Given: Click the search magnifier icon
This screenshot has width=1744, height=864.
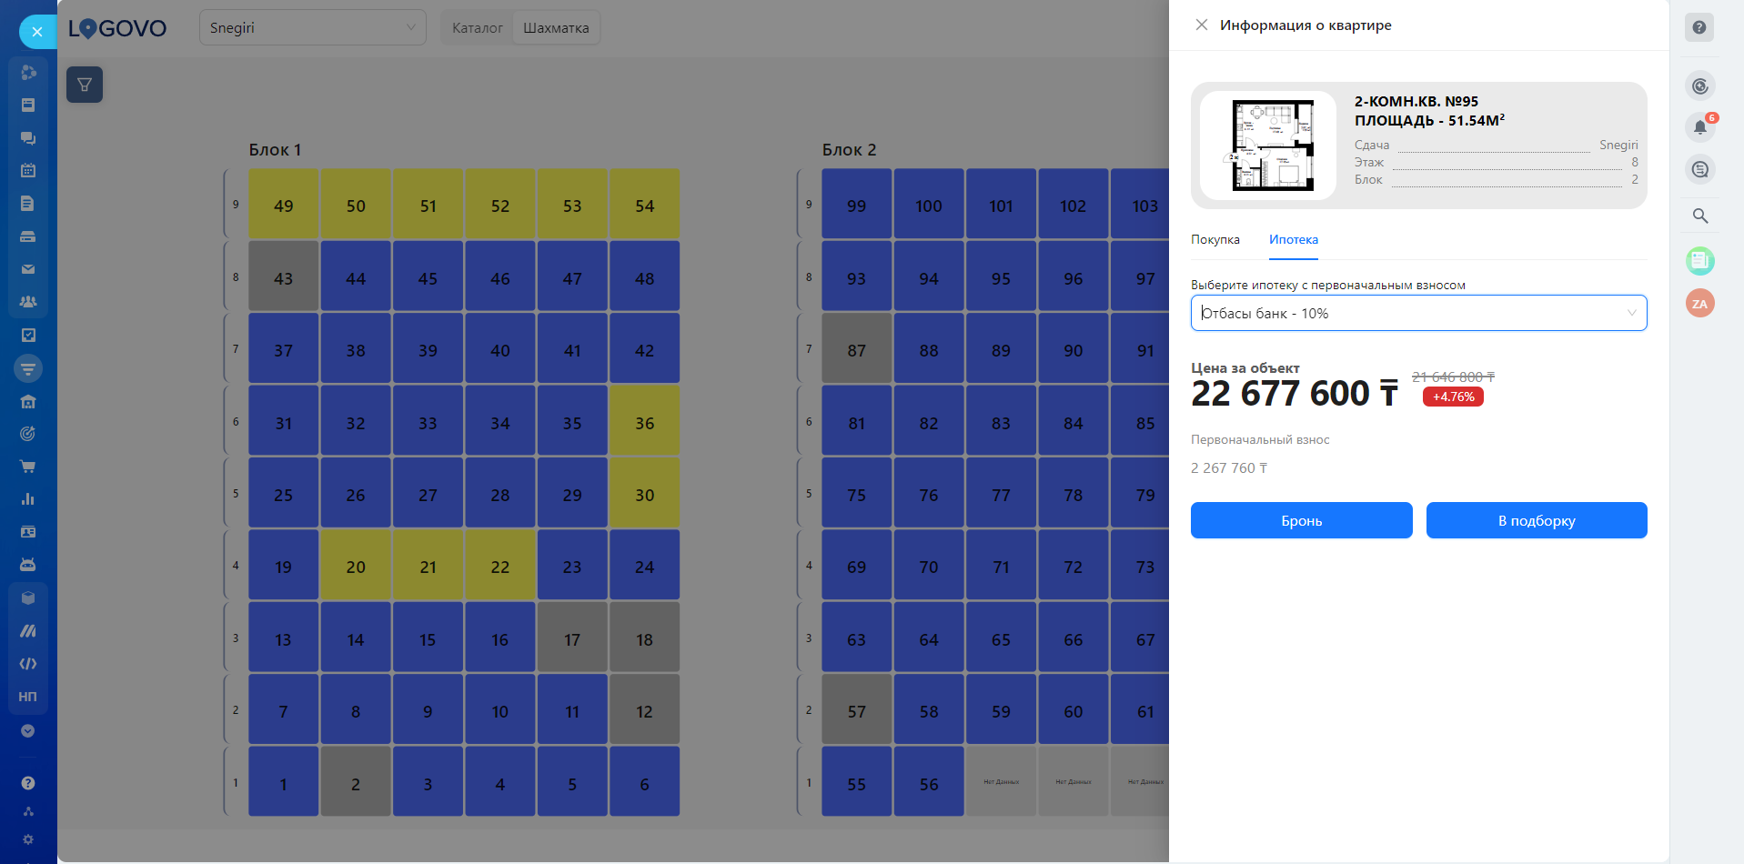Looking at the screenshot, I should (x=1699, y=216).
